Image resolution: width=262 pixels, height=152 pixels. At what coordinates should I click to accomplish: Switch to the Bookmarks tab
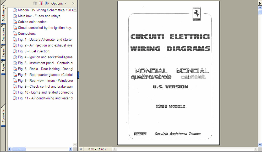coord(3,13)
